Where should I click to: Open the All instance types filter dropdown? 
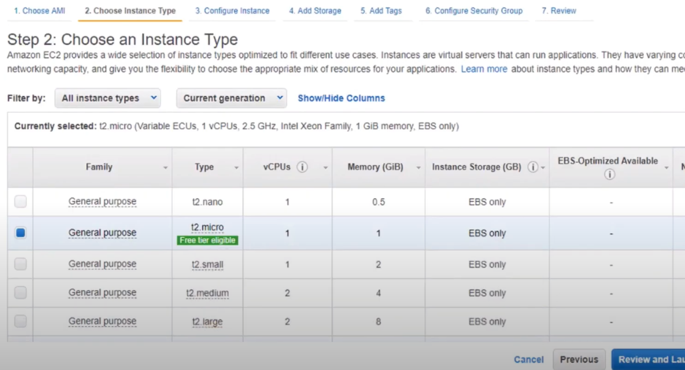[107, 98]
